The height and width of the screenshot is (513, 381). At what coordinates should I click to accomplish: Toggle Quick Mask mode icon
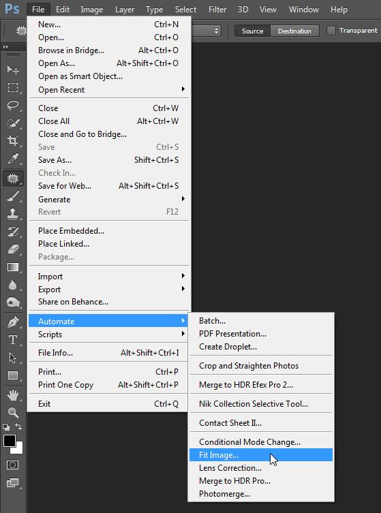13,465
